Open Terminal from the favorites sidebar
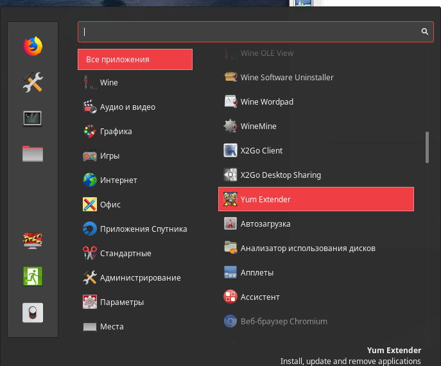This screenshot has height=366, width=441. [33, 118]
